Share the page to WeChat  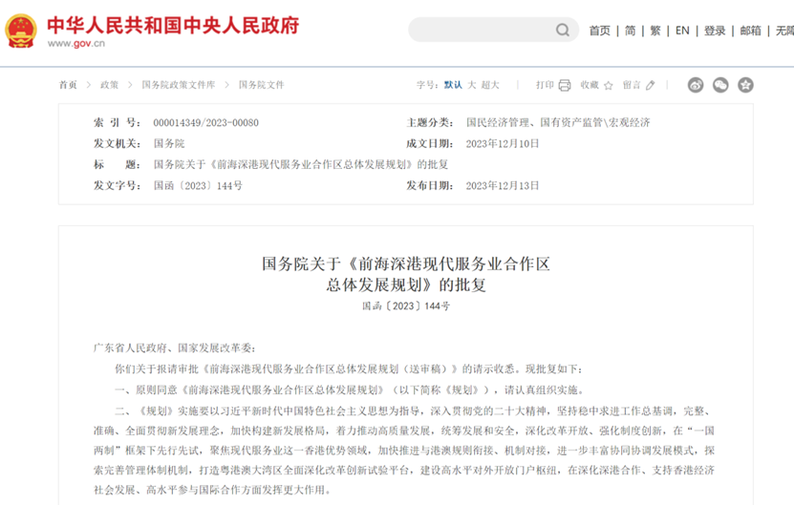pyautogui.click(x=720, y=85)
